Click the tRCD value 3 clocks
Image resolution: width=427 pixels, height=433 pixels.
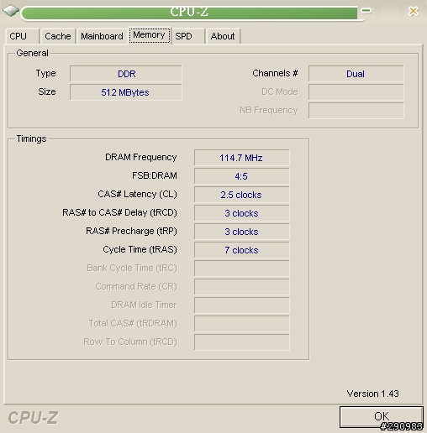coord(242,213)
